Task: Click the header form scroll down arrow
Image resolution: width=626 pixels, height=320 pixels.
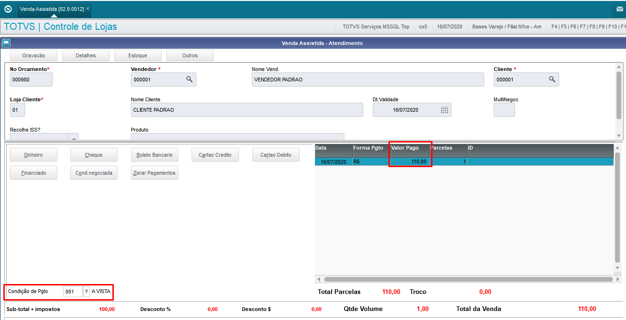Action: click(x=618, y=135)
